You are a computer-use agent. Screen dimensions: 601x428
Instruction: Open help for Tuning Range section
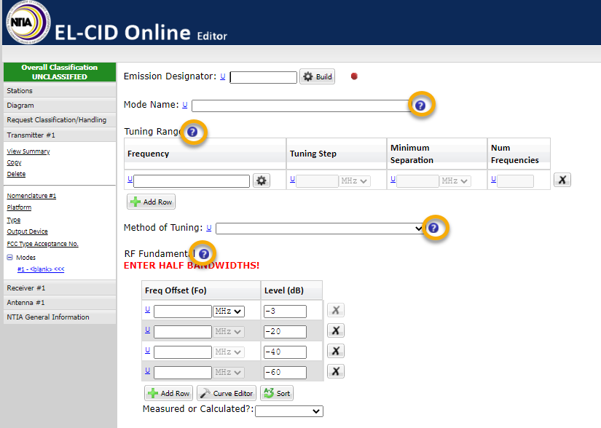(x=192, y=132)
